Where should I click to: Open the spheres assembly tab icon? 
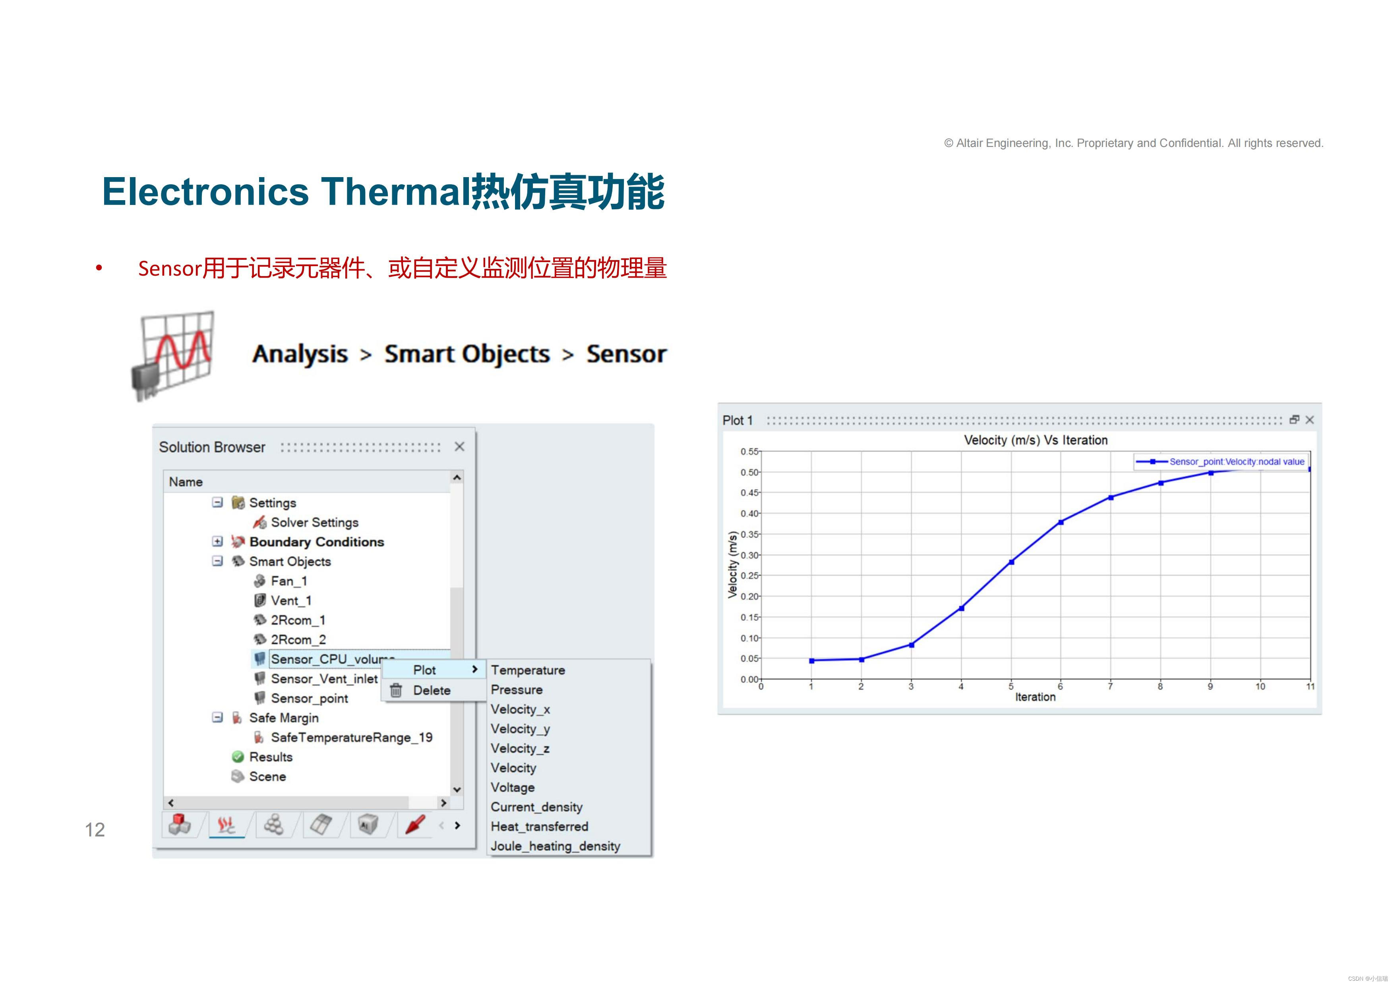(x=273, y=825)
